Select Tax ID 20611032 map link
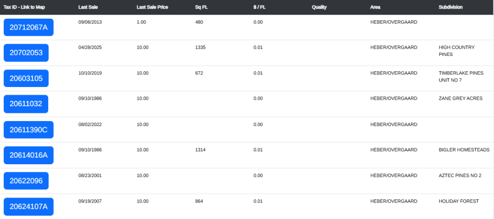Screen dimensions: 494x219 [x=26, y=104]
